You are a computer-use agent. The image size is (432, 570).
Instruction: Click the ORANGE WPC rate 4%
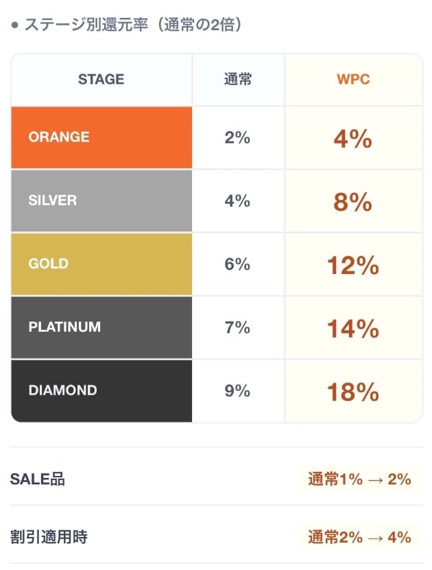tap(353, 139)
